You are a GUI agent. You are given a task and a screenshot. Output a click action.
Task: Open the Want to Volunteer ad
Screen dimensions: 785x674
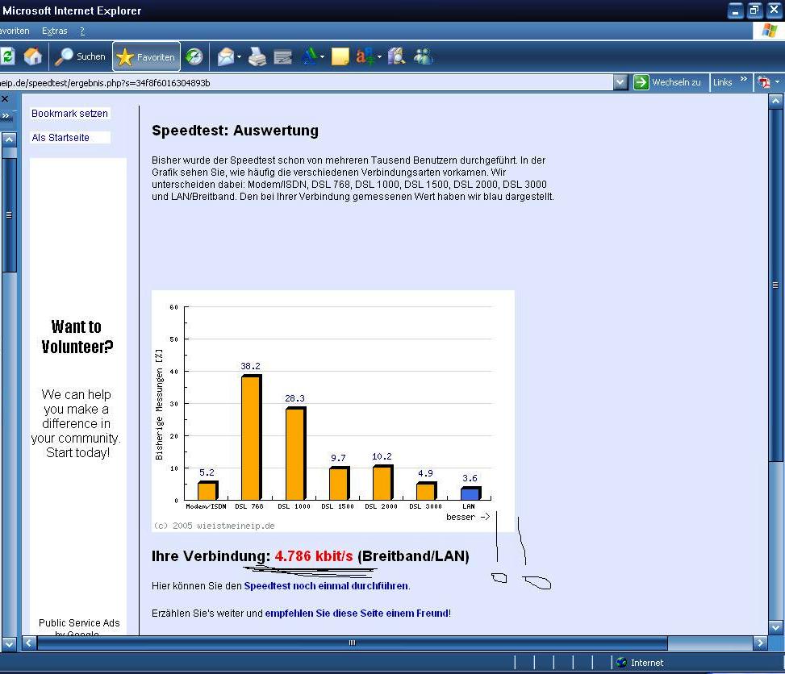click(77, 389)
